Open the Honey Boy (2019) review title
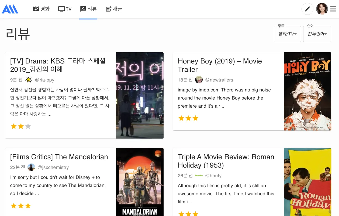The image size is (339, 216). [220, 65]
